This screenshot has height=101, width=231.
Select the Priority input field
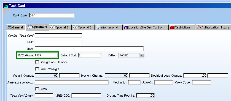(x=163, y=82)
